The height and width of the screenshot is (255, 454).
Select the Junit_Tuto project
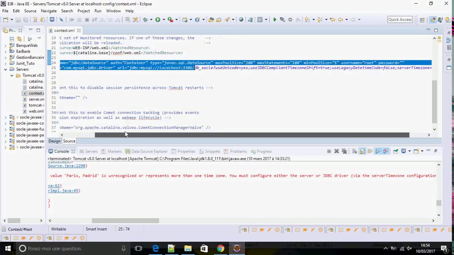tap(22, 63)
